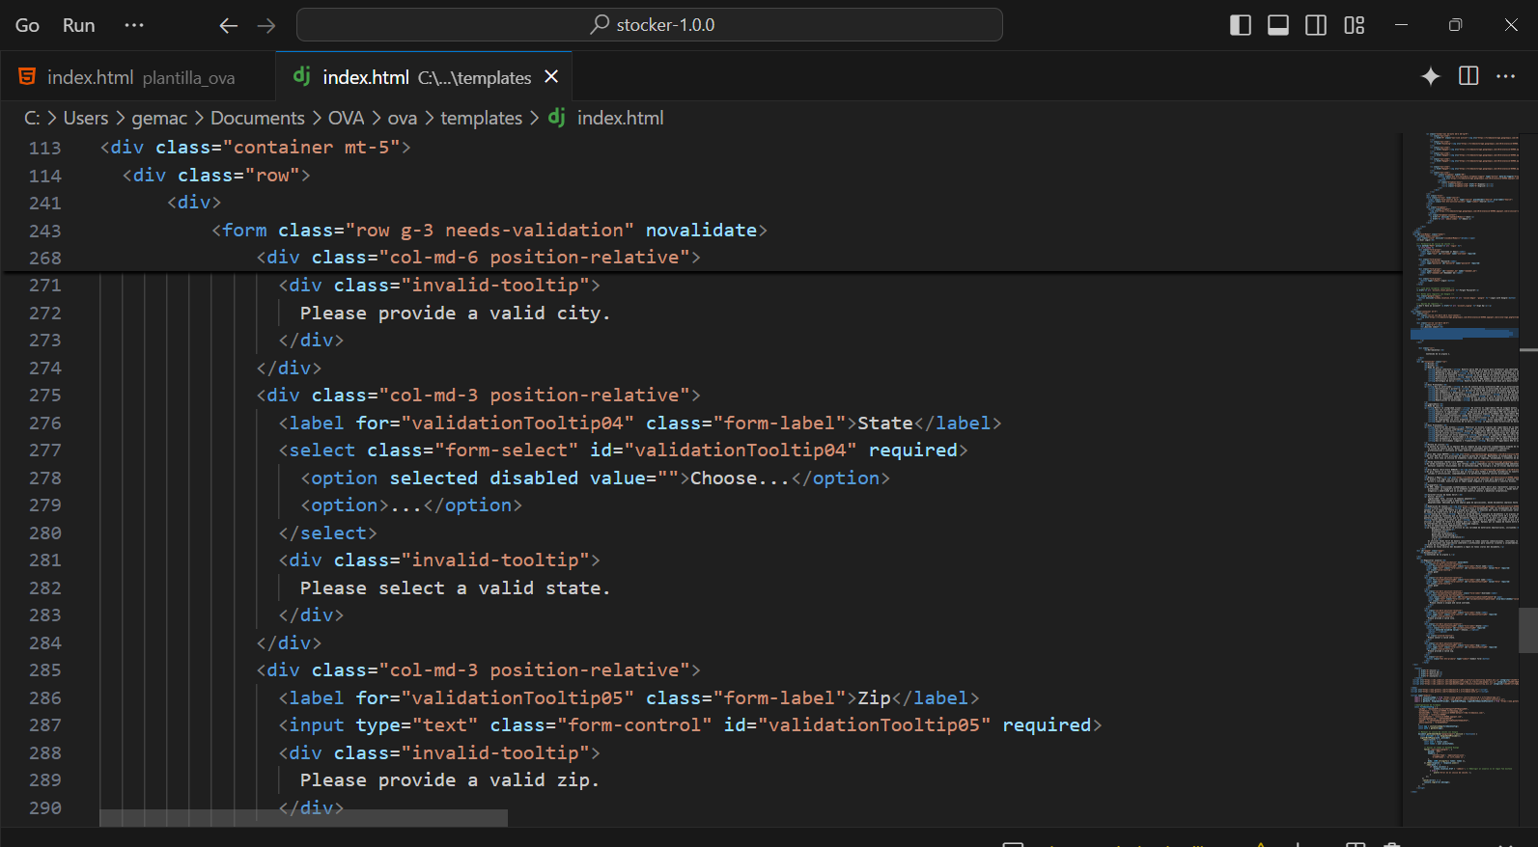Click the highlighted region in the minimap
1538x847 pixels.
click(x=1464, y=334)
